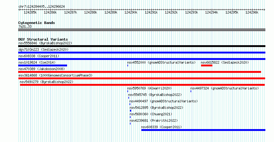The height and width of the screenshot is (142, 274).
Task: Click the red nsv470389 variant bar
Action: pos(140,72)
